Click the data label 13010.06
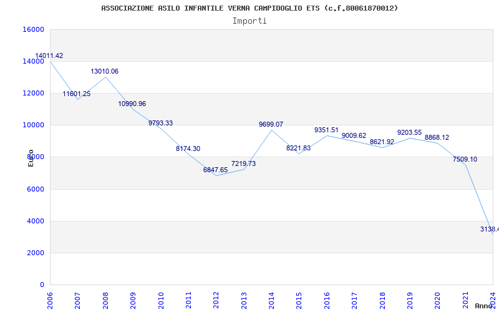Viewport: 499px width, 312px height. (x=104, y=71)
